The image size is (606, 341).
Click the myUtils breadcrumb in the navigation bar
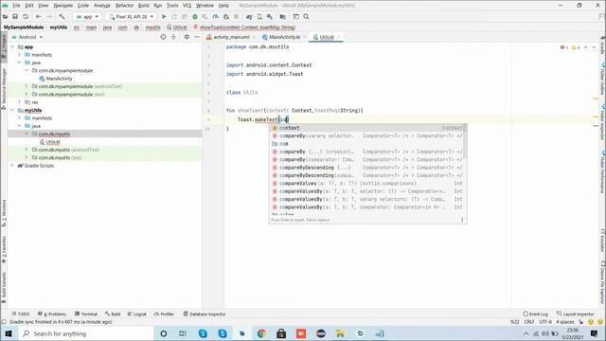pyautogui.click(x=59, y=27)
